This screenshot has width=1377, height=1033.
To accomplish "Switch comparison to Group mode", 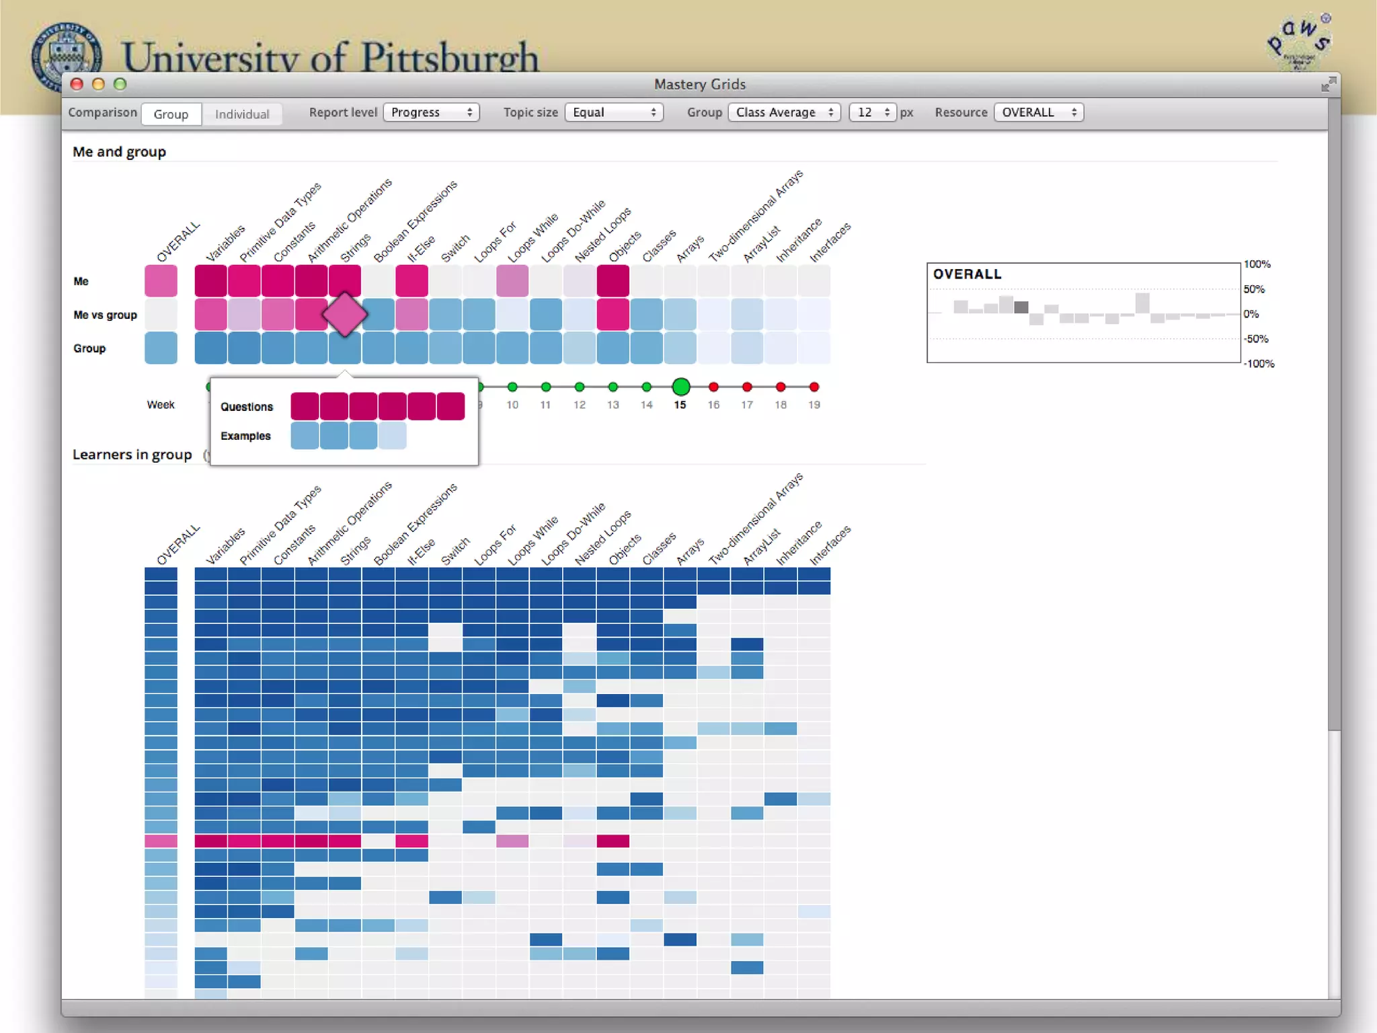I will tap(171, 114).
